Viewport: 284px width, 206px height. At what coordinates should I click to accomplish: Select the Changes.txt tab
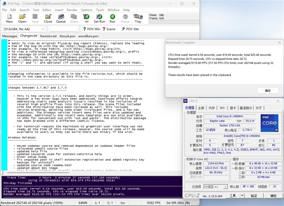click(x=29, y=36)
